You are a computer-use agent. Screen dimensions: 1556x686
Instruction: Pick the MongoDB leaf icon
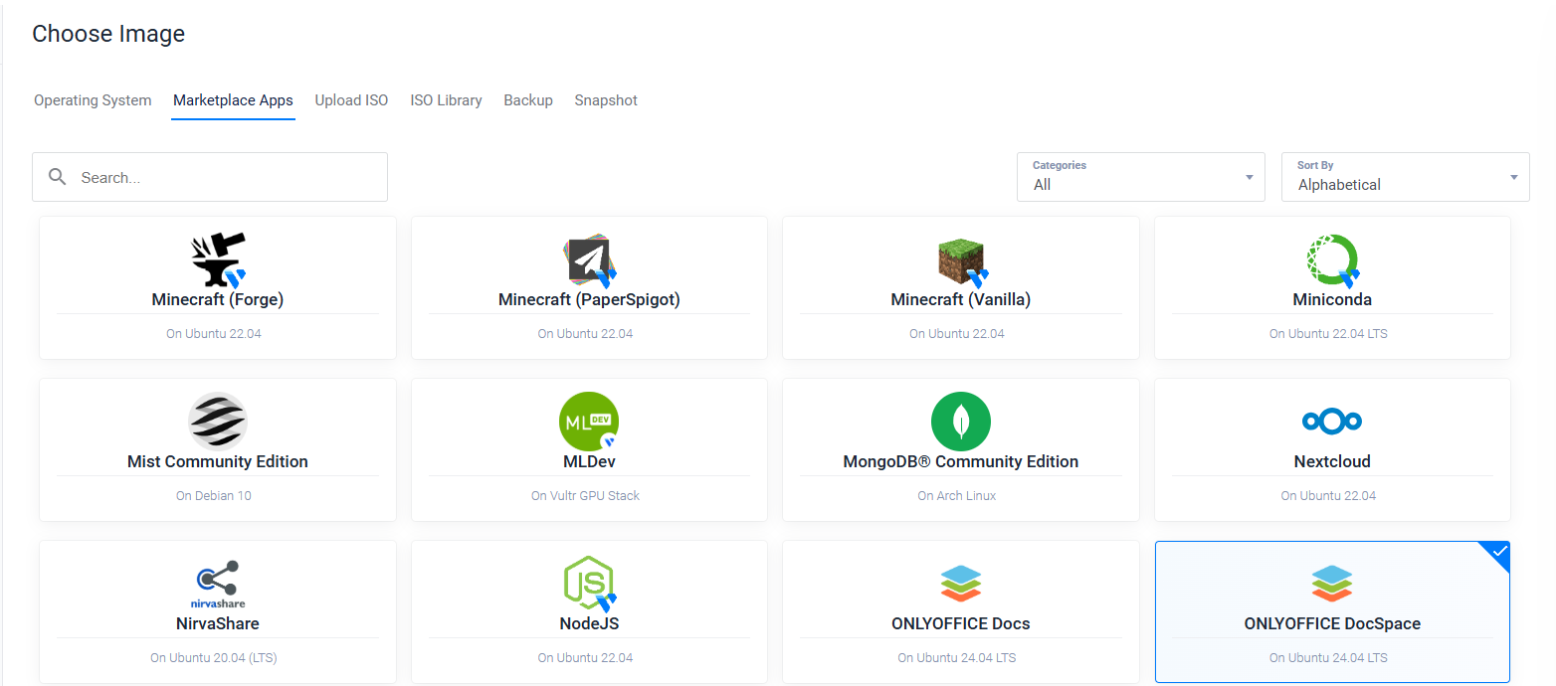click(961, 422)
